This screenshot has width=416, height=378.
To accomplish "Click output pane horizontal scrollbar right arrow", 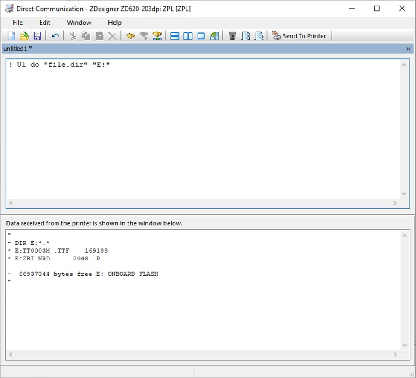I will coord(395,355).
